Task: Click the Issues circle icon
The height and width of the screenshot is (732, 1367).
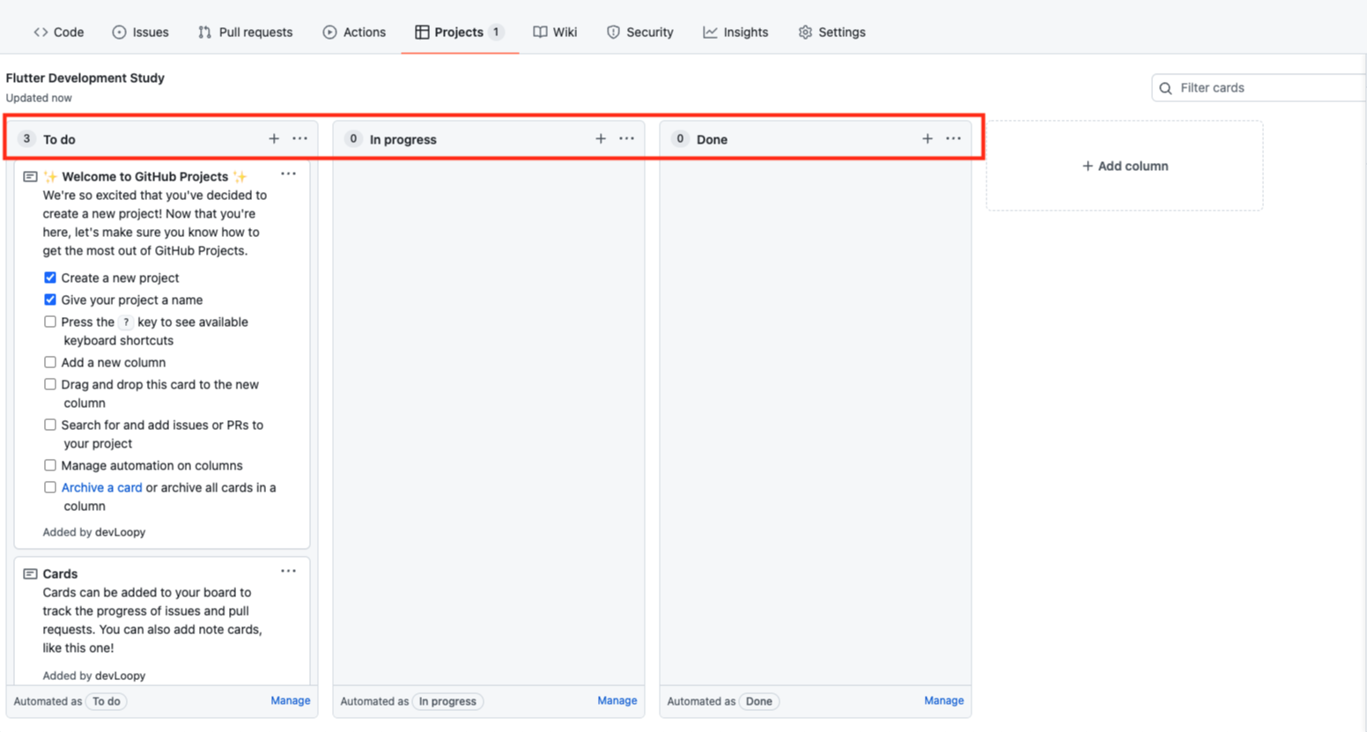Action: coord(119,32)
